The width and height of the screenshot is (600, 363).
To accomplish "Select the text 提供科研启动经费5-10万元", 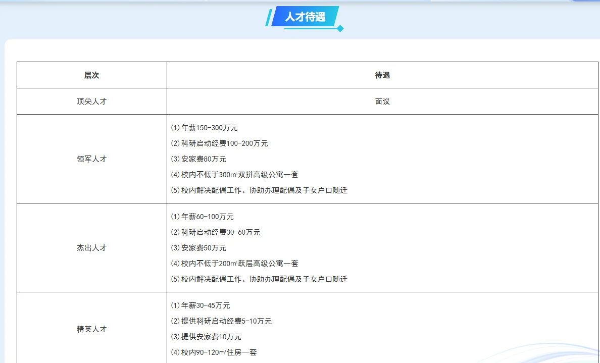I will point(227,321).
